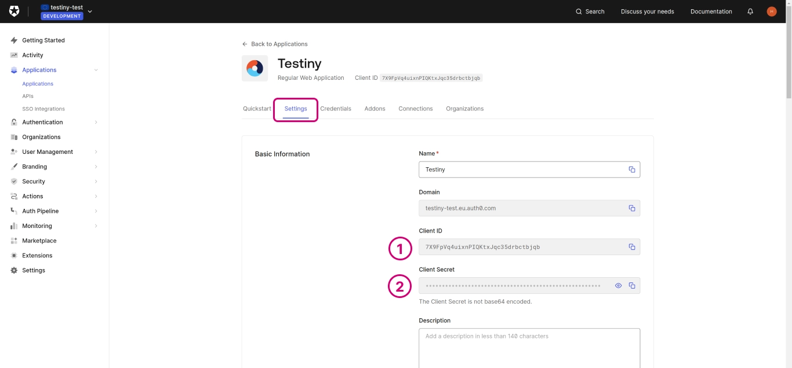Open the user avatar menu
Image resolution: width=792 pixels, height=368 pixels.
tap(771, 12)
